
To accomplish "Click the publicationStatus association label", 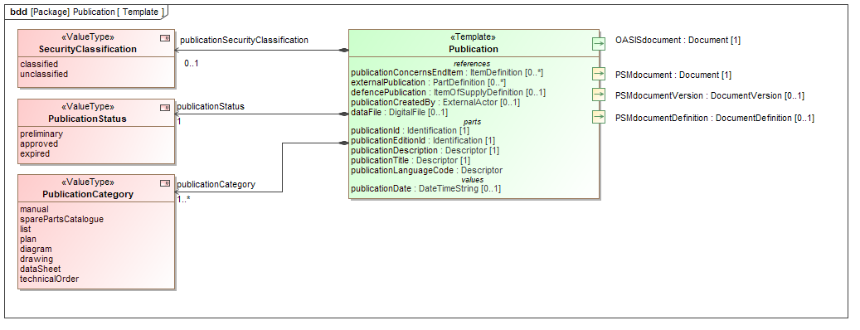I will (211, 106).
